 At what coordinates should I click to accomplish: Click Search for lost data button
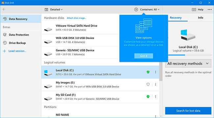188,111
